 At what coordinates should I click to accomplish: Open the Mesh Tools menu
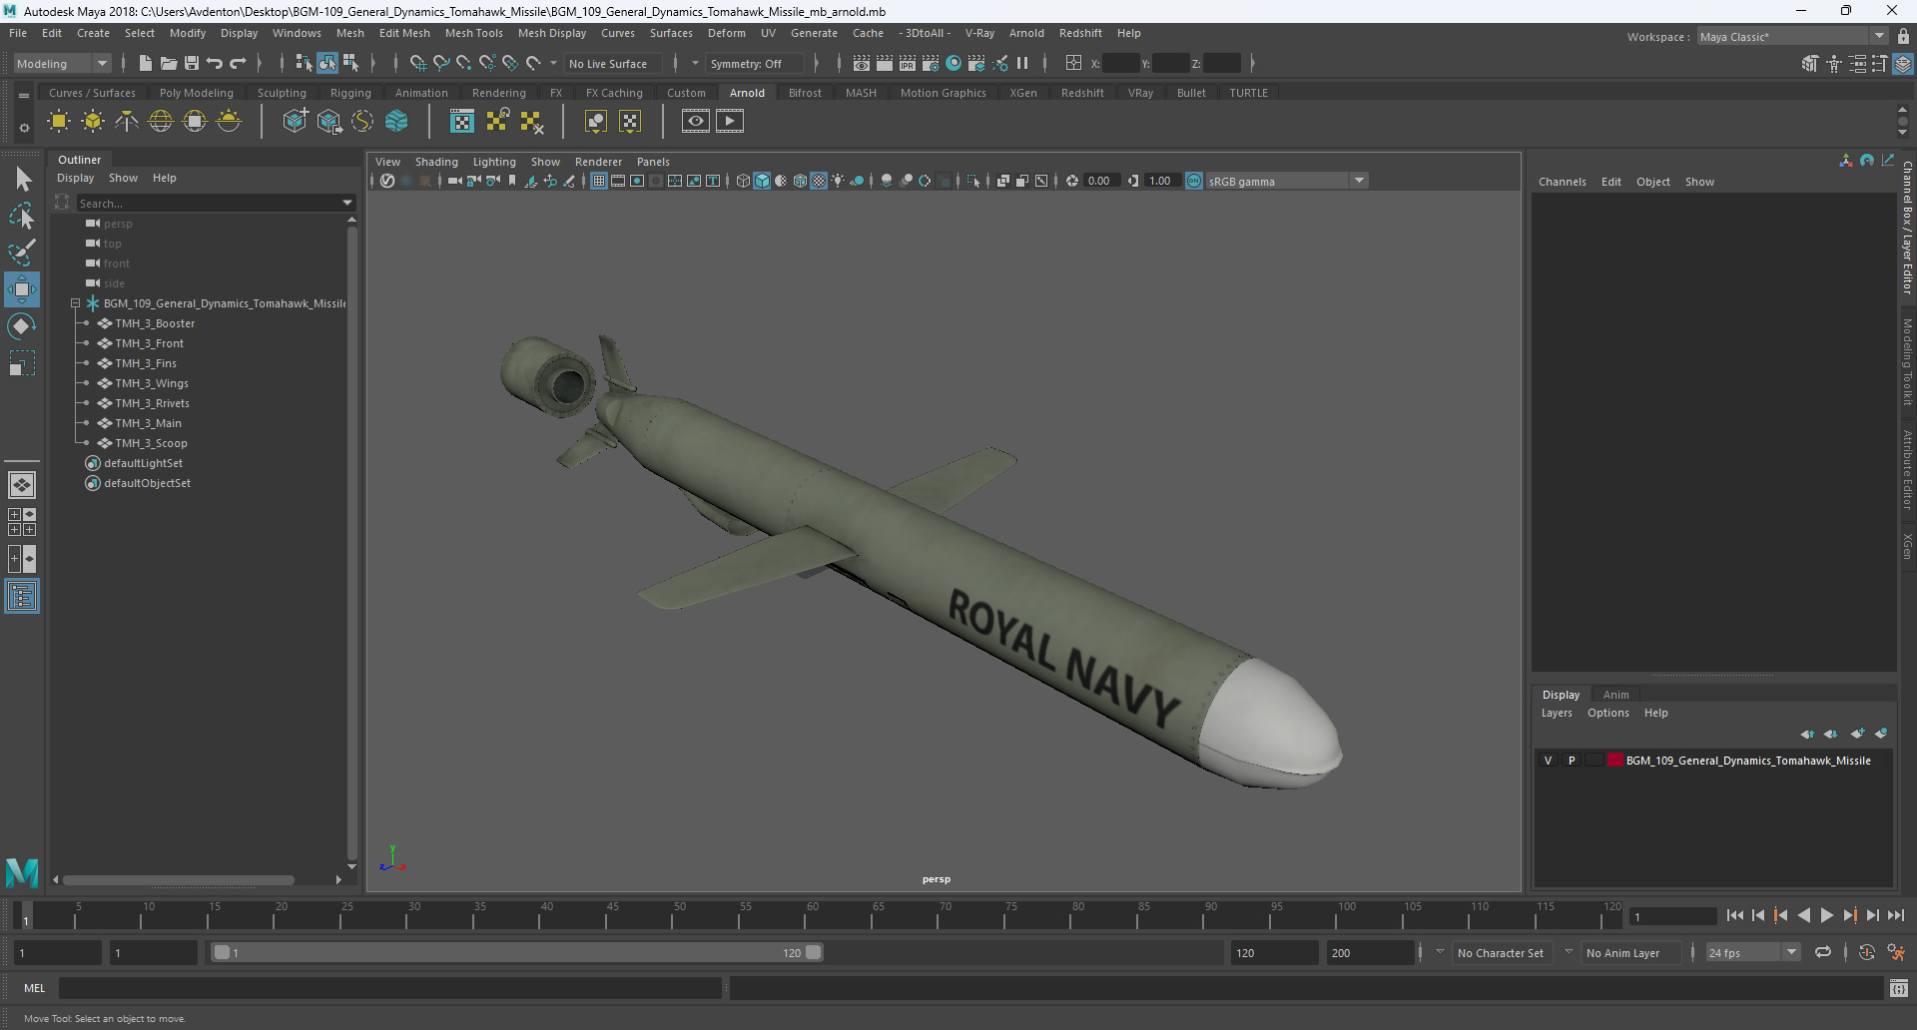473,33
